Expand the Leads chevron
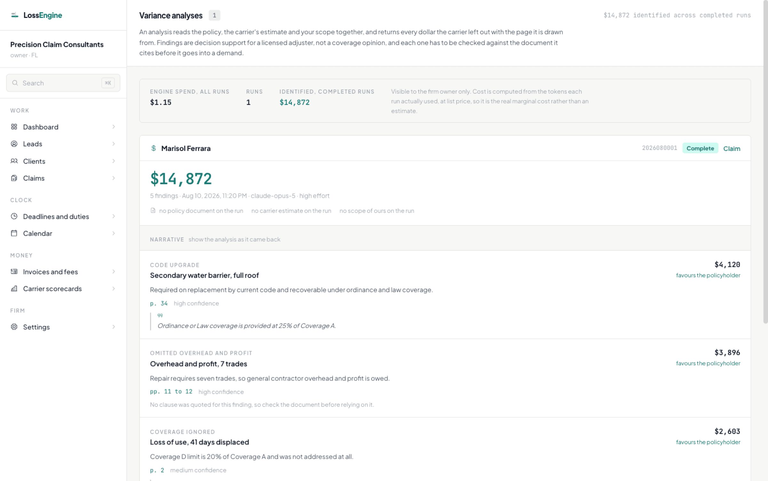Viewport: 768px width, 481px height. pos(114,144)
